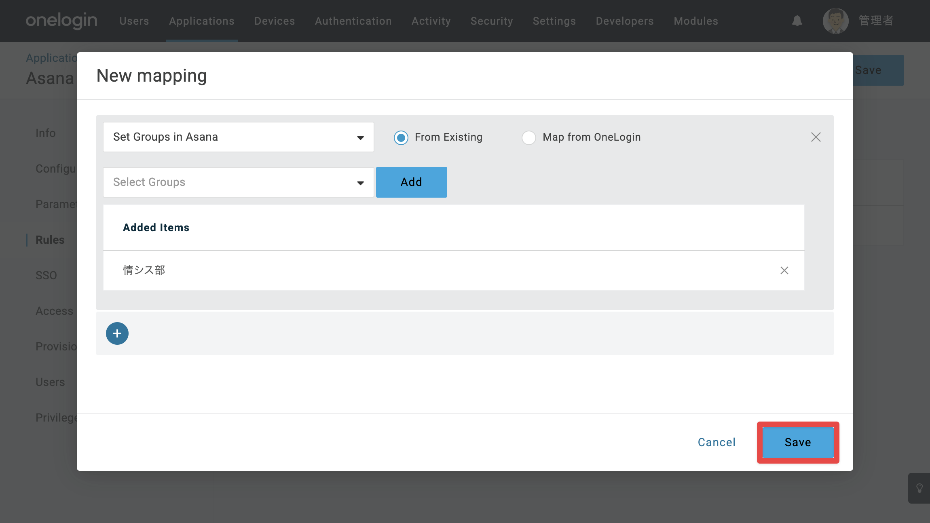
Task: Click the Added Items header
Action: (156, 228)
